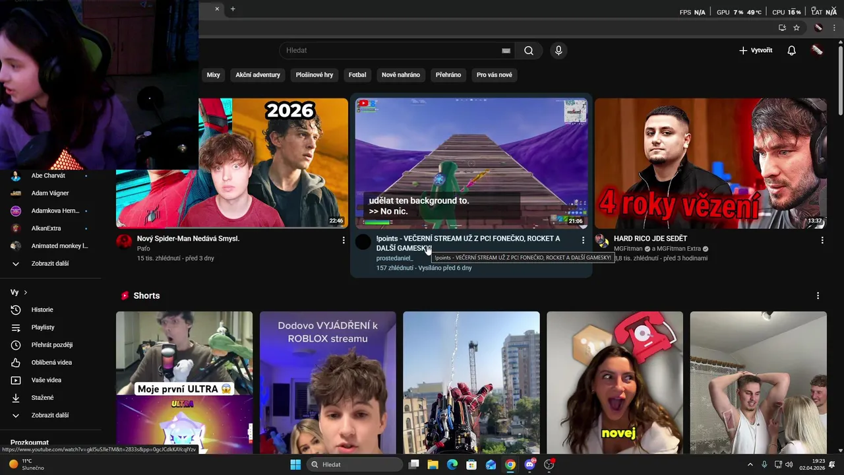Bookmark this page with the star icon
This screenshot has width=844, height=475.
tap(797, 28)
